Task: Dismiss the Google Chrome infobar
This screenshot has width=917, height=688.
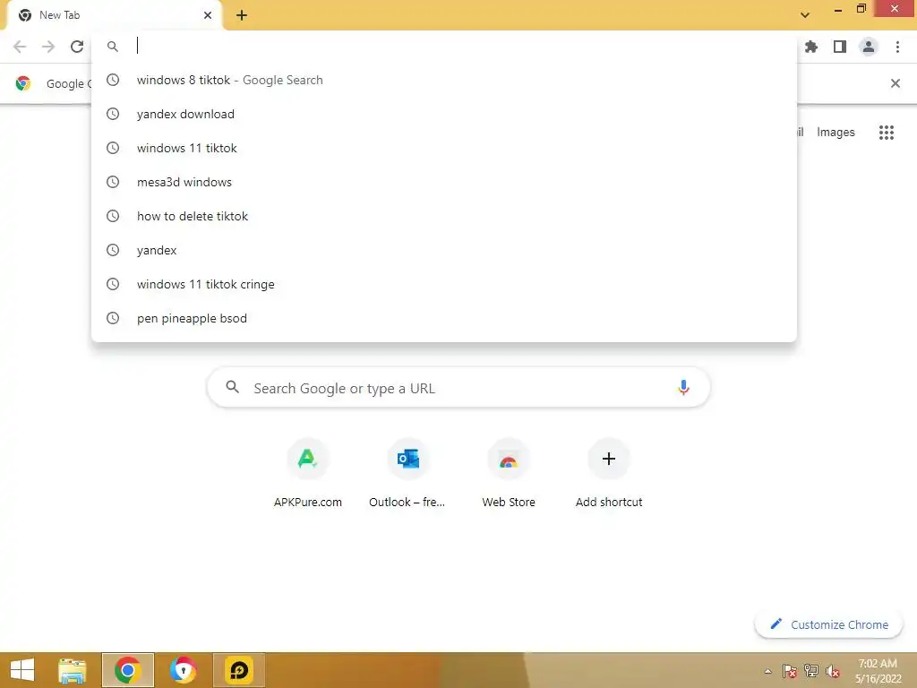Action: pyautogui.click(x=895, y=83)
